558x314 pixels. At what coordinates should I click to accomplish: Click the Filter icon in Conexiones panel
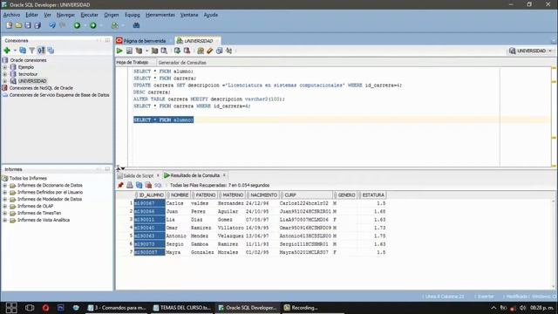[x=32, y=51]
